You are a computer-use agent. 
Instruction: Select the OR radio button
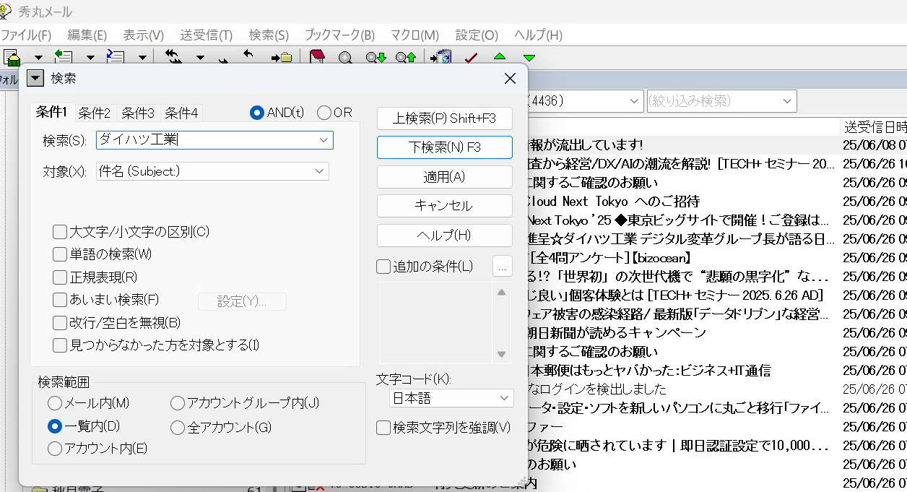324,113
